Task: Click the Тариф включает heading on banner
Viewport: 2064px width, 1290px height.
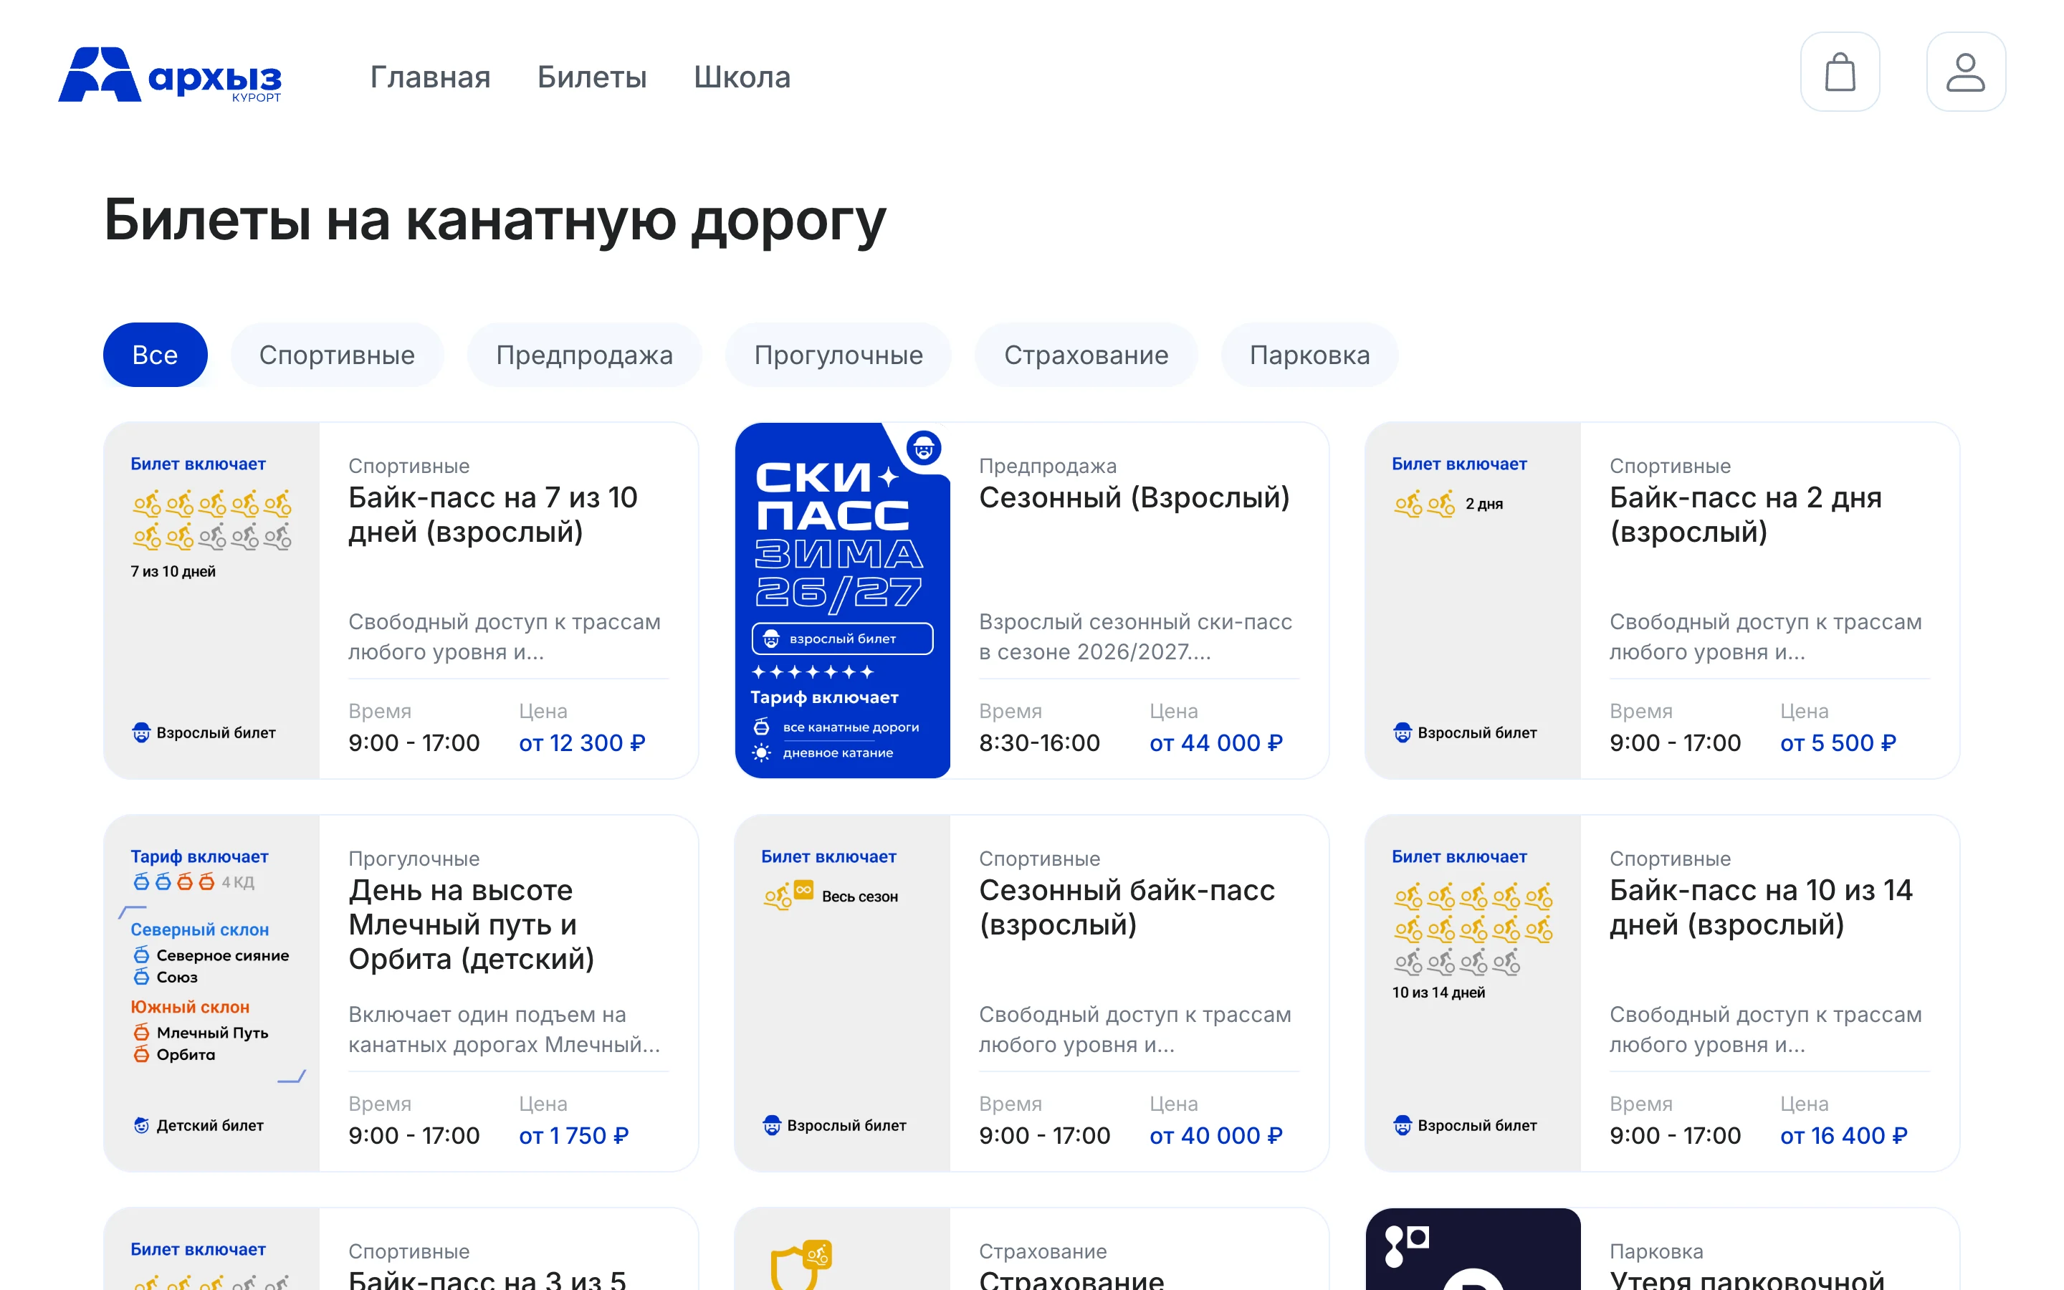Action: pos(825,698)
